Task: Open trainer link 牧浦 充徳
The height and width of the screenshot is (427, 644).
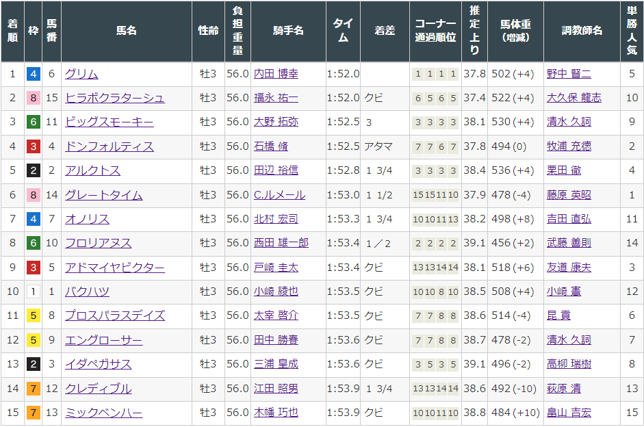Action: point(569,146)
